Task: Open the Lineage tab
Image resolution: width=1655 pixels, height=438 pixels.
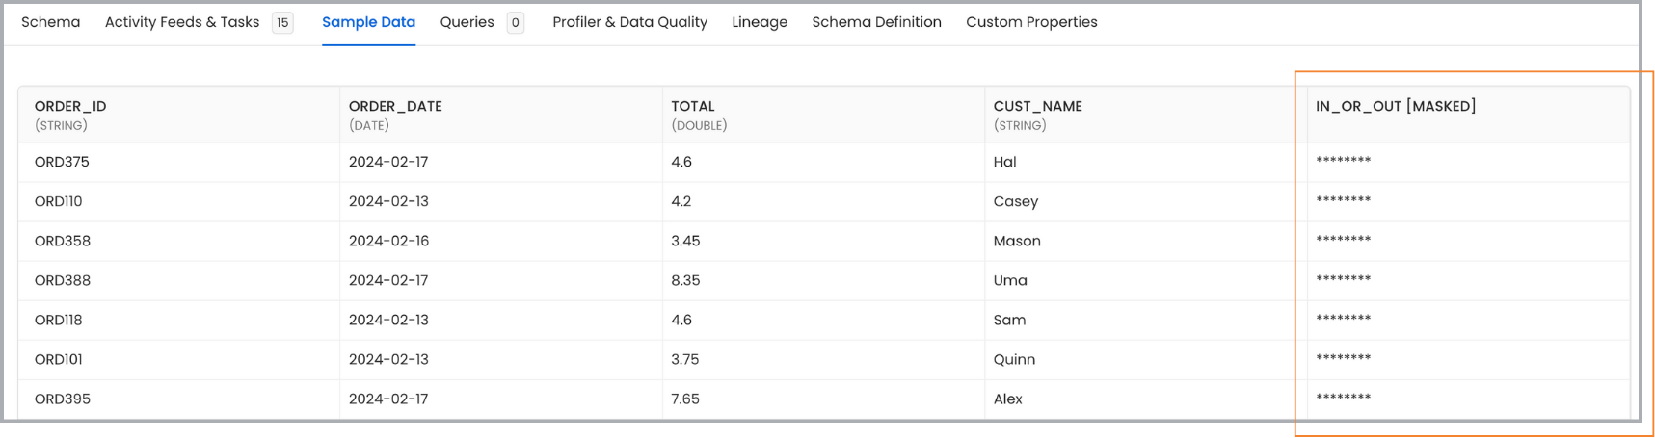Action: coord(759,22)
